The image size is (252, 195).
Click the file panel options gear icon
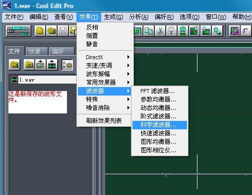pyautogui.click(x=67, y=65)
